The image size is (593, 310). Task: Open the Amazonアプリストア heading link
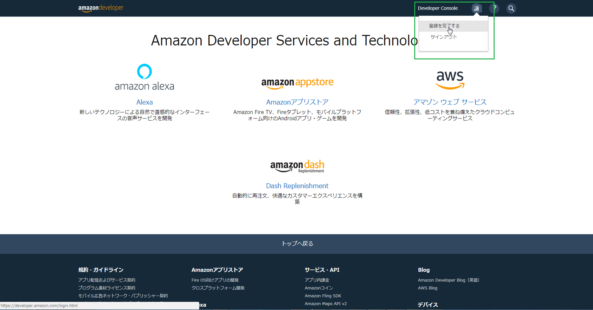297,102
